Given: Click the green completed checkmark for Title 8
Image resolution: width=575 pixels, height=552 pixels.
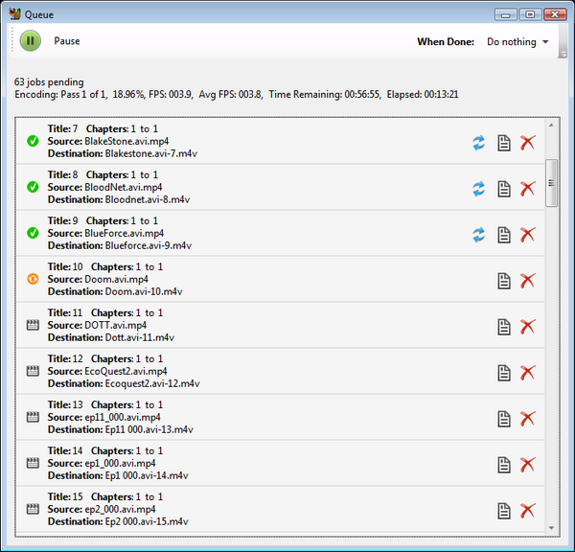Looking at the screenshot, I should coord(33,187).
